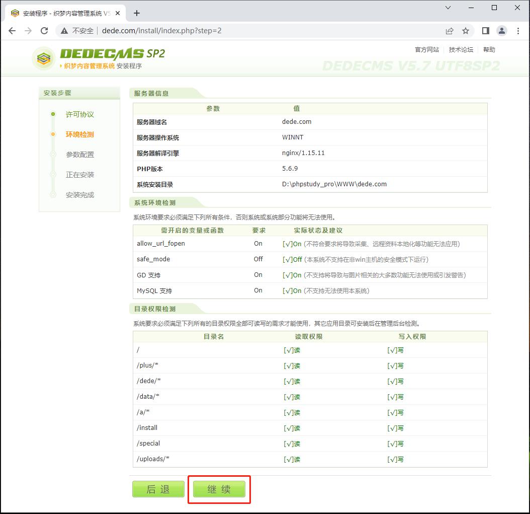The width and height of the screenshot is (530, 514).
Task: Click the 系统环境检测 section heading
Action: tap(155, 203)
